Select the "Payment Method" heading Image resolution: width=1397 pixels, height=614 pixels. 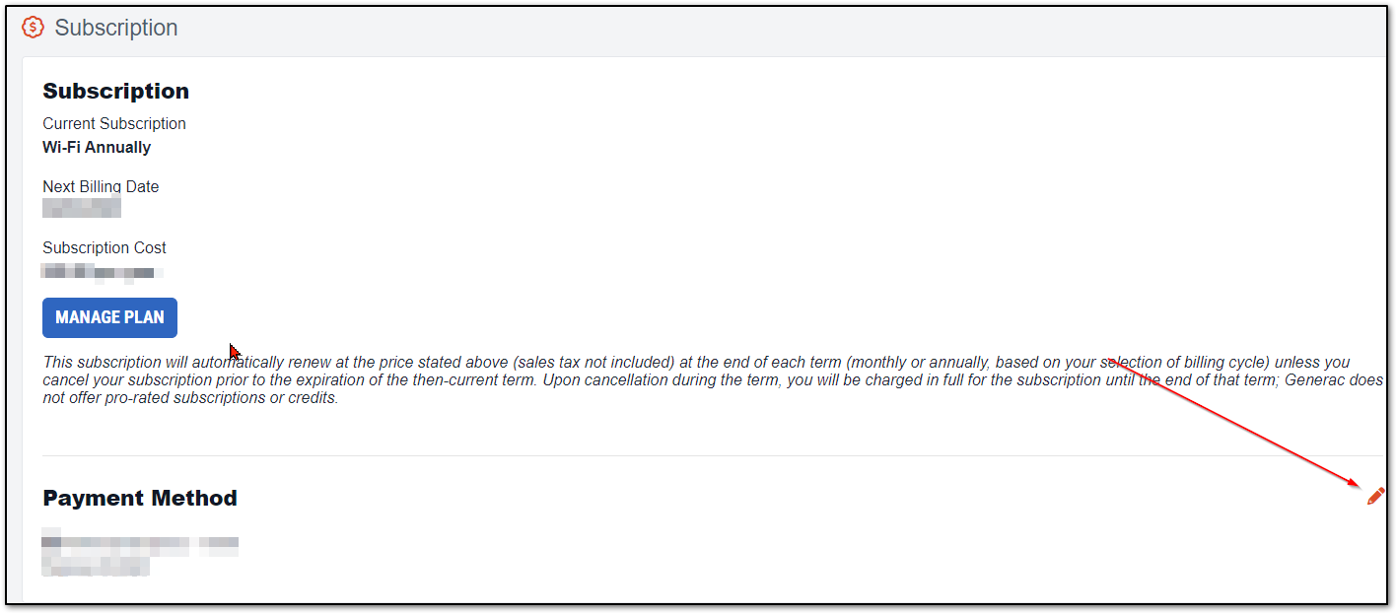point(140,498)
